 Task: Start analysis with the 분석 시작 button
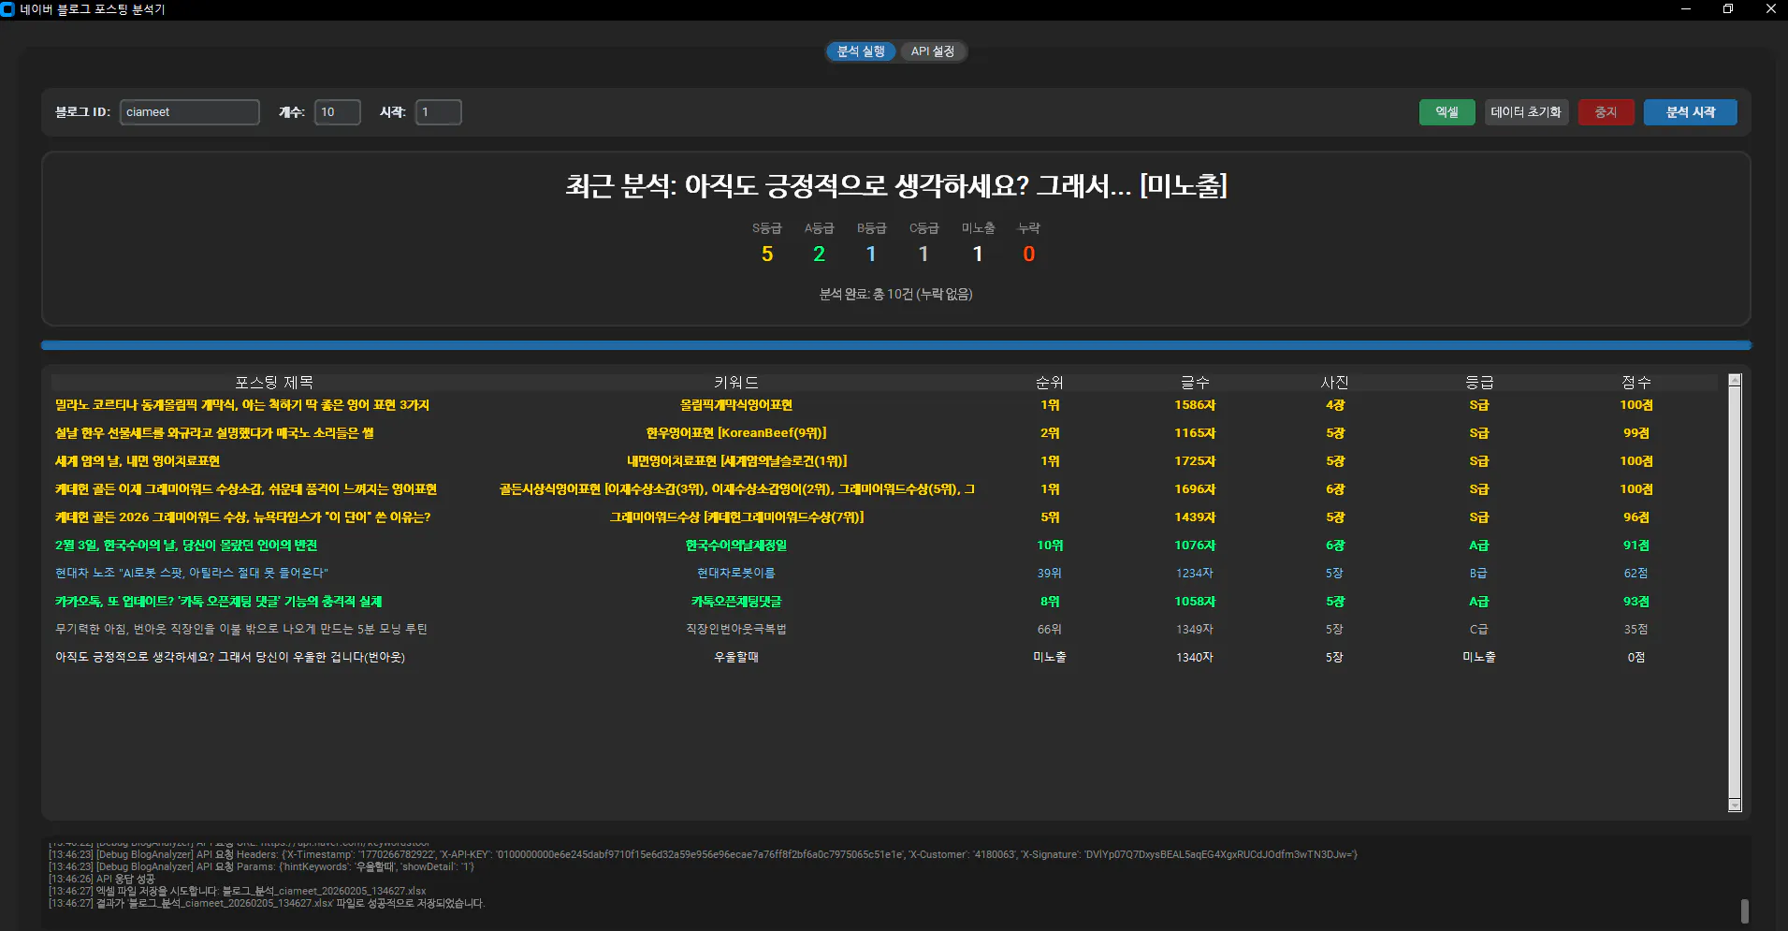[1690, 111]
